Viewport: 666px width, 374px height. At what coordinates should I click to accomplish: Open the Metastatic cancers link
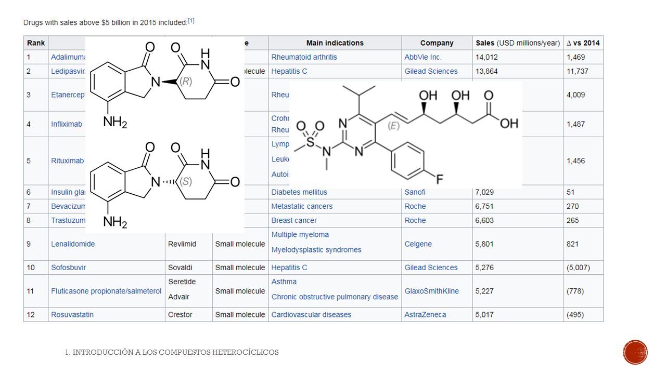[x=302, y=206]
